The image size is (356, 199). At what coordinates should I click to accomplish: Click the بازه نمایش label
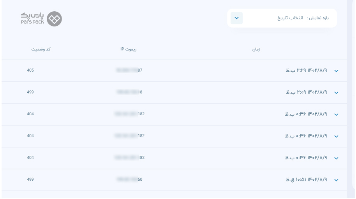318,18
